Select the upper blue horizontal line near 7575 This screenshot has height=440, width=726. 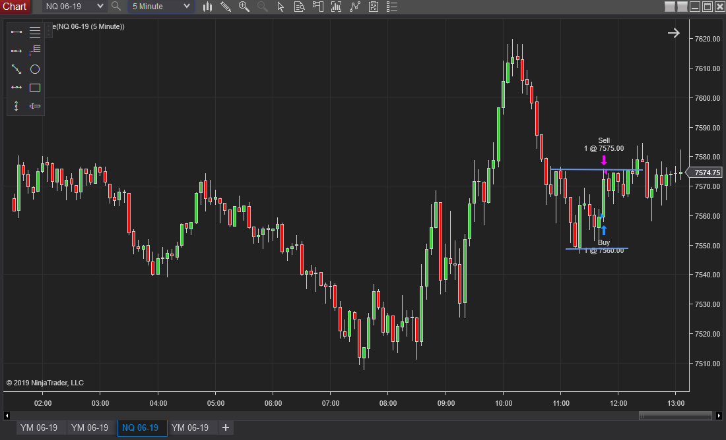597,170
